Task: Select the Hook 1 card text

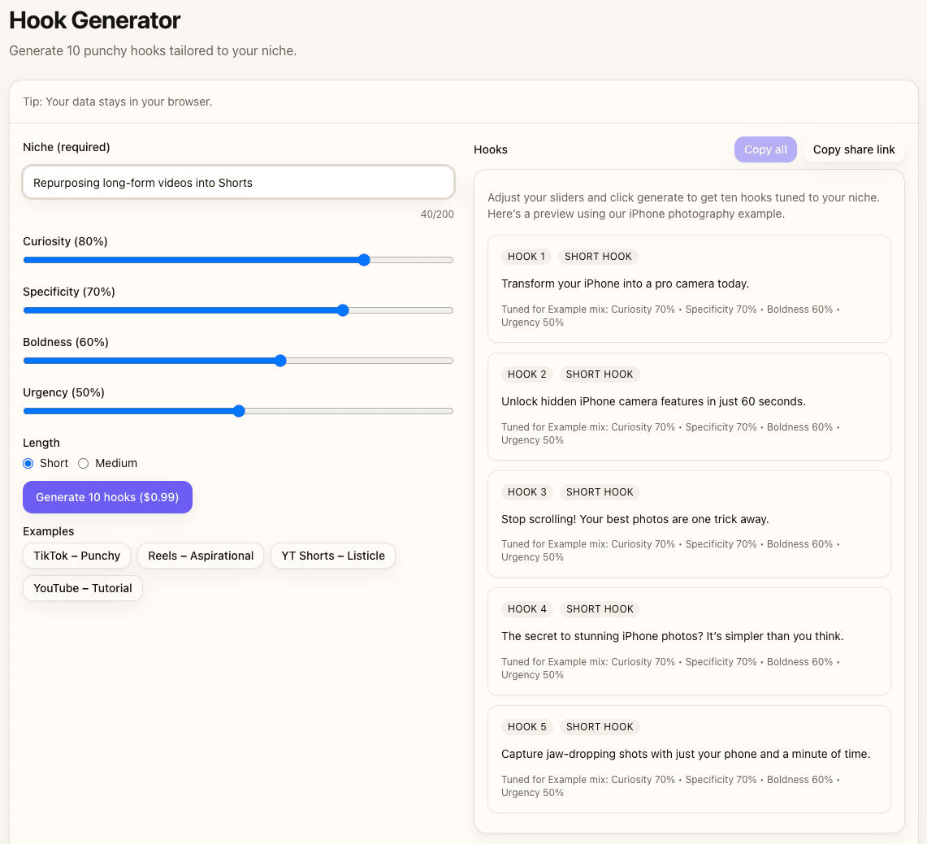Action: coord(625,283)
